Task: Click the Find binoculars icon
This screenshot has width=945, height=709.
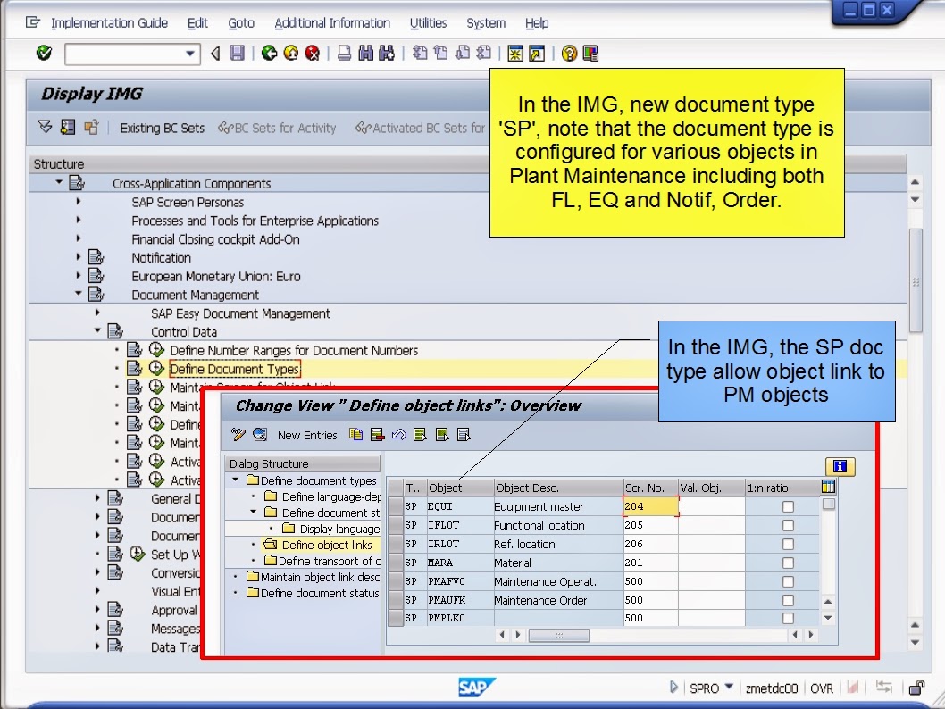Action: (x=366, y=53)
